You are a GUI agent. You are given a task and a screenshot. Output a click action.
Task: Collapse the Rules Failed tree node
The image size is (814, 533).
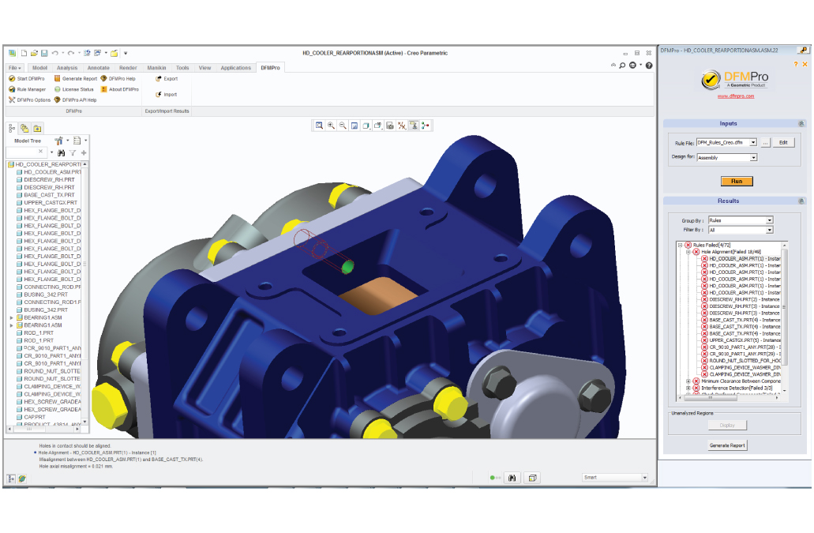pyautogui.click(x=680, y=245)
